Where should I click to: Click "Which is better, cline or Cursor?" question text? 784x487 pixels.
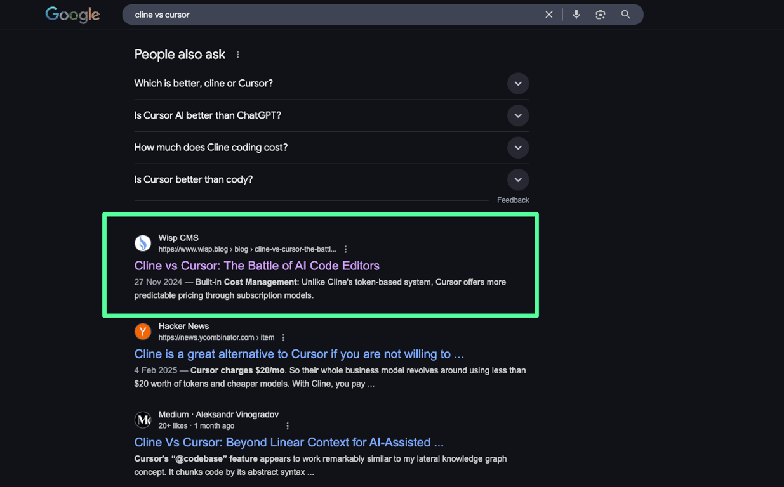204,84
